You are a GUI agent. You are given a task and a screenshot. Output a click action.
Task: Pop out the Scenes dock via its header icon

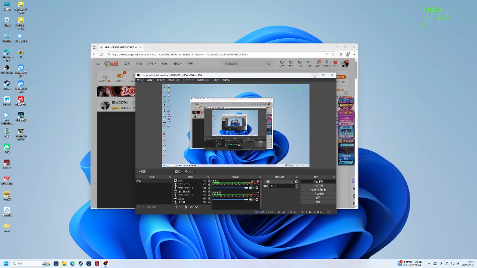click(x=170, y=177)
